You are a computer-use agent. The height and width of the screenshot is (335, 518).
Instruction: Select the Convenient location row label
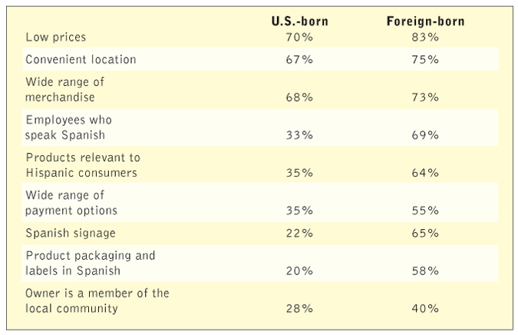click(x=81, y=59)
